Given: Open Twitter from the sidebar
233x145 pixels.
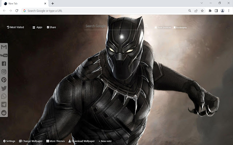Looking at the screenshot, I should pyautogui.click(x=4, y=88).
